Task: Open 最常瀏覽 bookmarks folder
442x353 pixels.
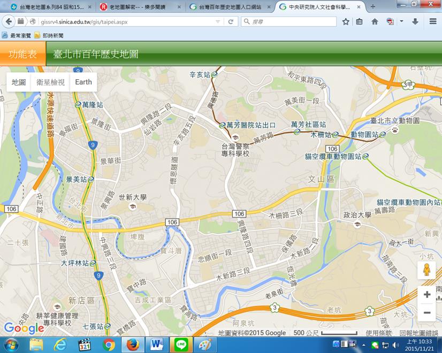Action: pos(17,35)
